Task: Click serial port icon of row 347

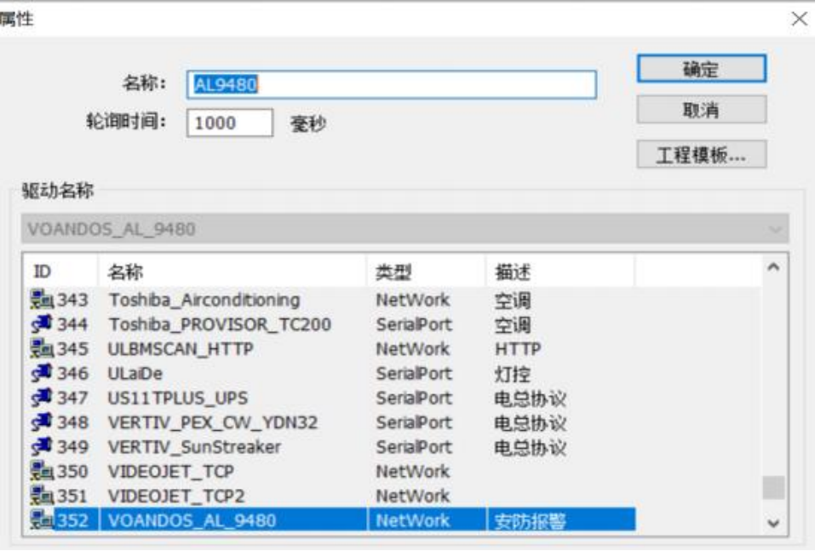Action: pyautogui.click(x=42, y=398)
